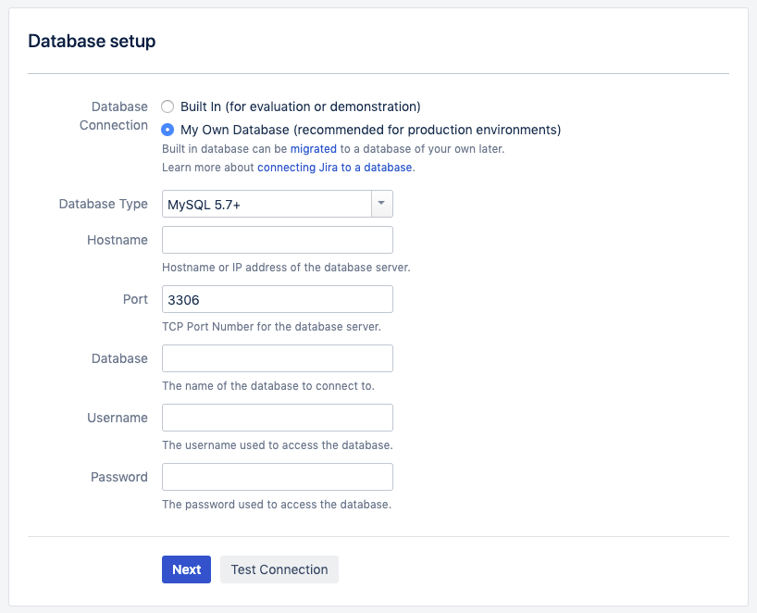Click the Password input field
The image size is (757, 613).
click(x=277, y=477)
